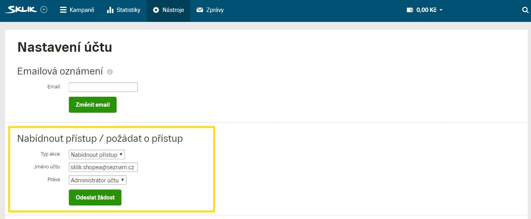This screenshot has width=531, height=219.
Task: Click the hamburger icon beside Kampaně
Action: [x=63, y=10]
